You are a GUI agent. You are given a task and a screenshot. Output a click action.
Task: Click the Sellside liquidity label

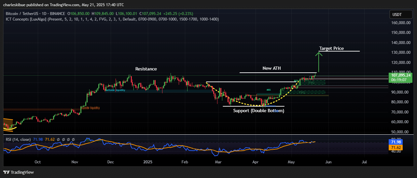pyautogui.click(x=115, y=90)
